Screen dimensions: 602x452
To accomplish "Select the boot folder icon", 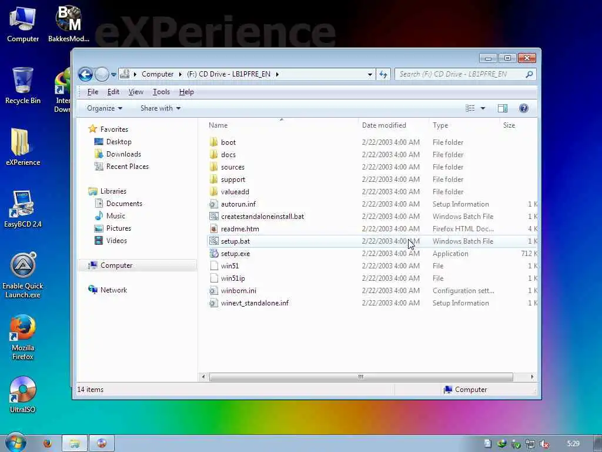I will [x=214, y=142].
